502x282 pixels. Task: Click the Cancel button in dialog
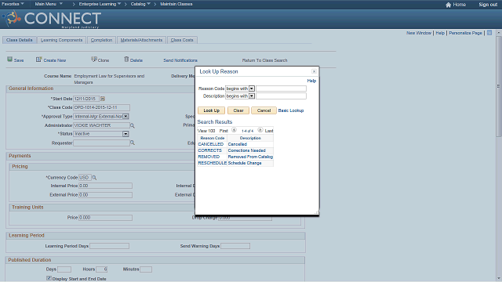coord(264,110)
